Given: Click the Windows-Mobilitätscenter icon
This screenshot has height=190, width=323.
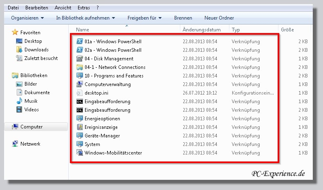Looking at the screenshot, I should coord(80,153).
